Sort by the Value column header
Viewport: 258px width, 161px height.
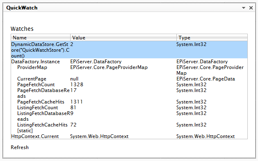click(123, 38)
